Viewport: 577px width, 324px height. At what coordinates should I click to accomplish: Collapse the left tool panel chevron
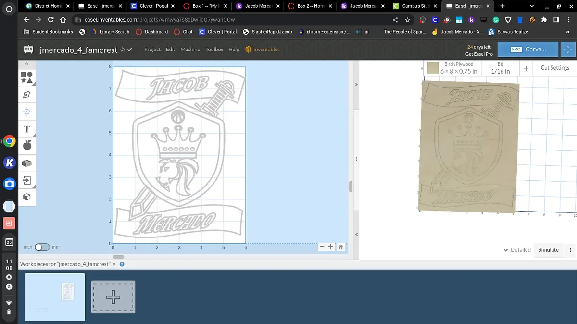[27, 64]
